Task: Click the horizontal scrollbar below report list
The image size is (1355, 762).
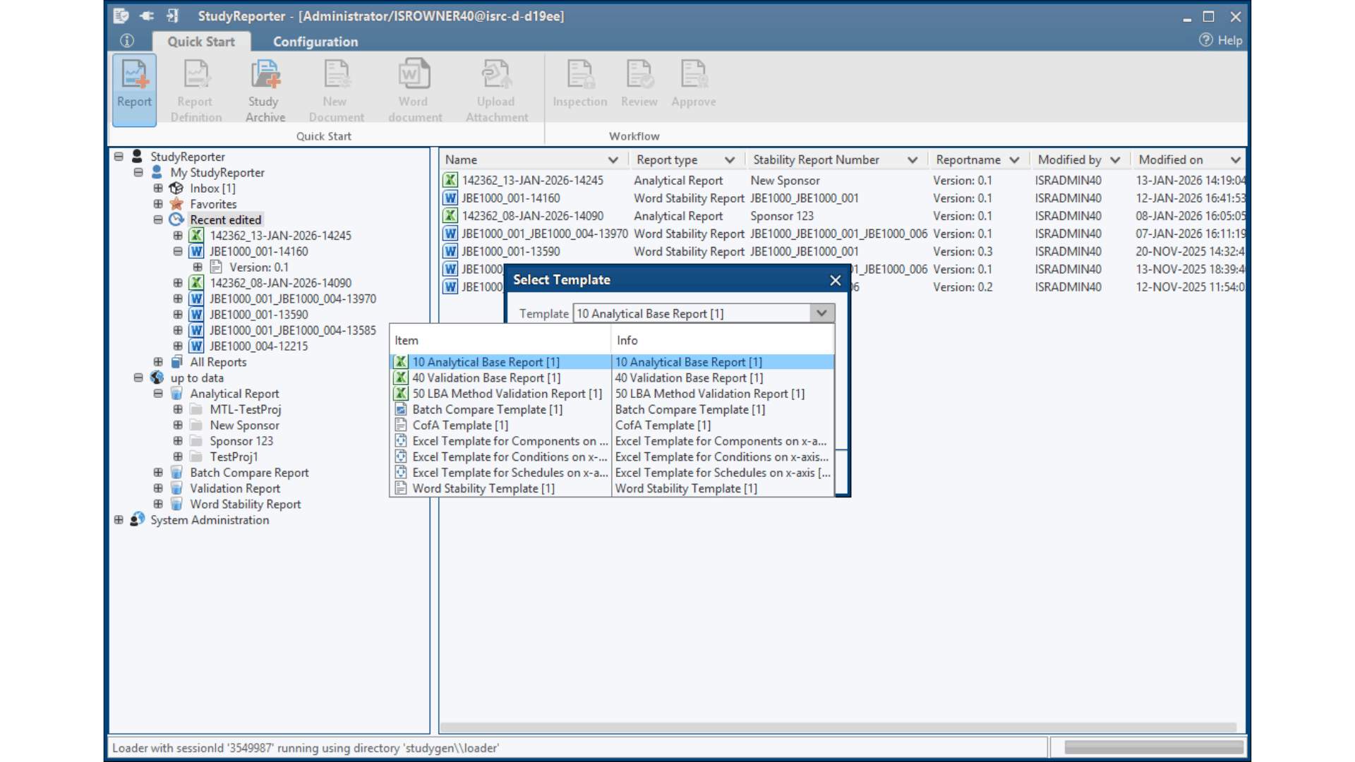Action: point(837,727)
